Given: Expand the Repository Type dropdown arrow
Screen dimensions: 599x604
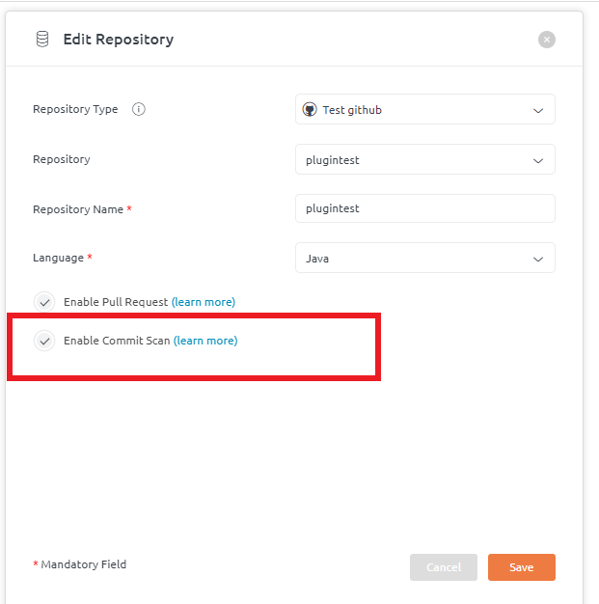Looking at the screenshot, I should 538,111.
